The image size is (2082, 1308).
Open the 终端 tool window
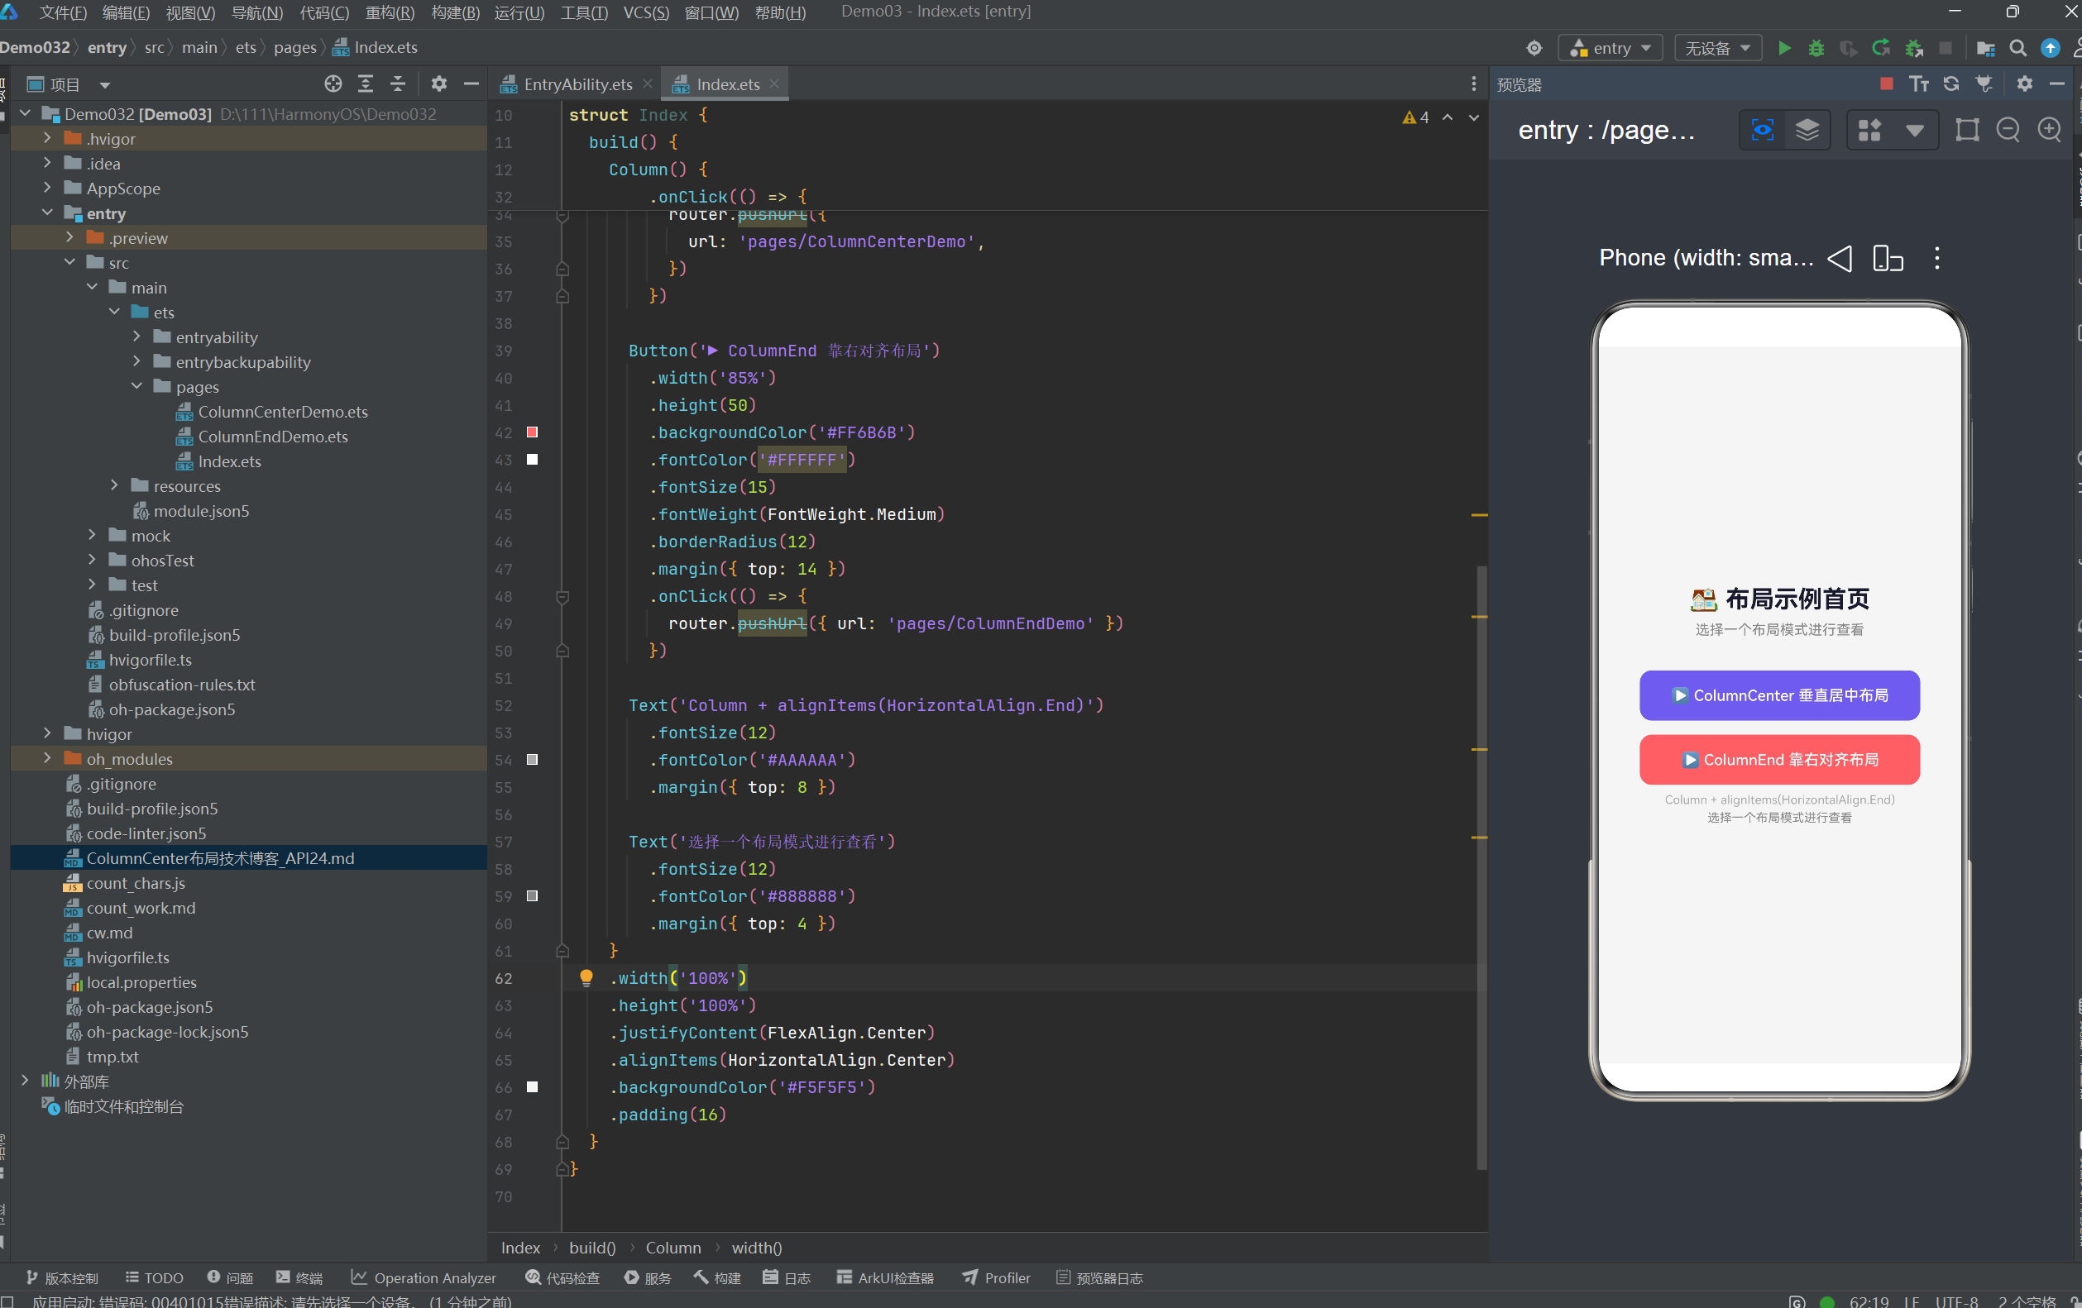click(299, 1277)
